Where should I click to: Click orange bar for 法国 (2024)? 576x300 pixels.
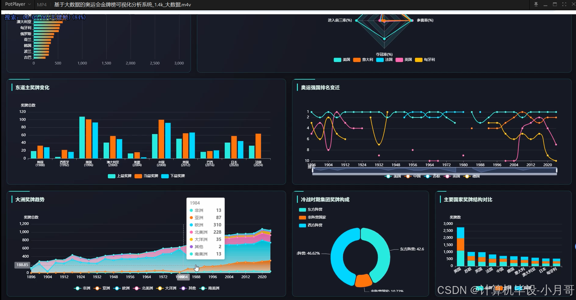tap(258, 146)
